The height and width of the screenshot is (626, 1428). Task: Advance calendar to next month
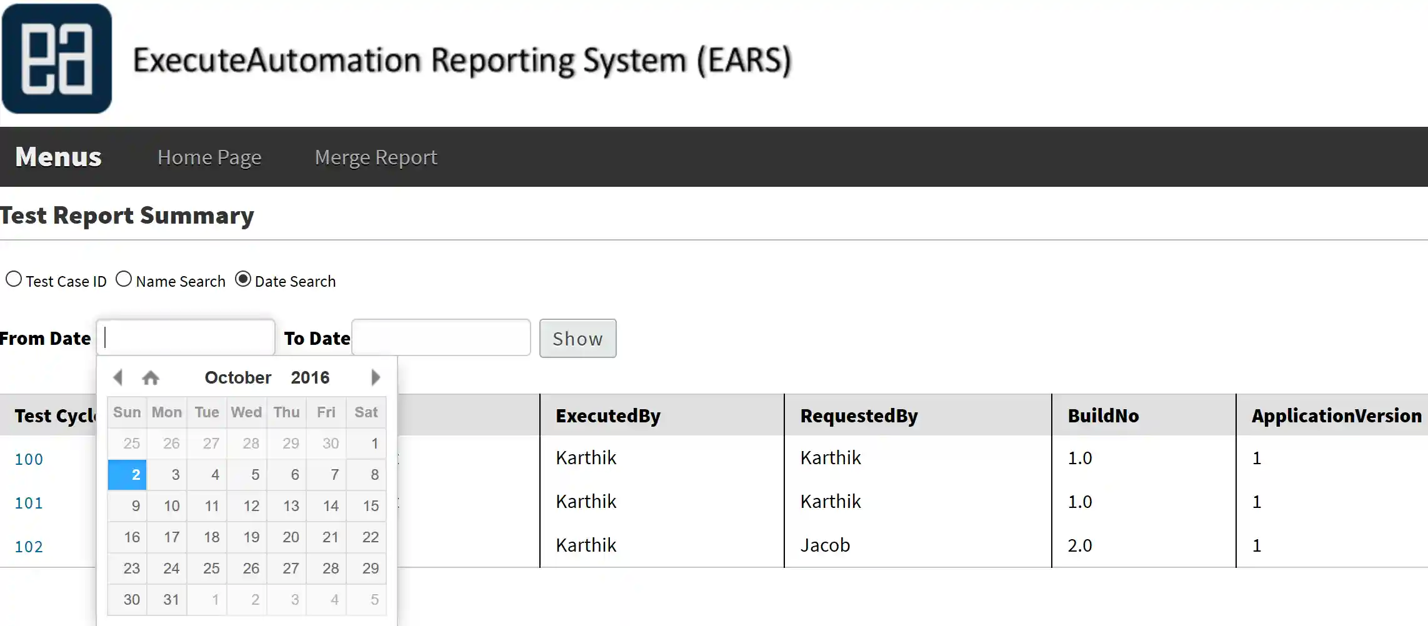(375, 377)
